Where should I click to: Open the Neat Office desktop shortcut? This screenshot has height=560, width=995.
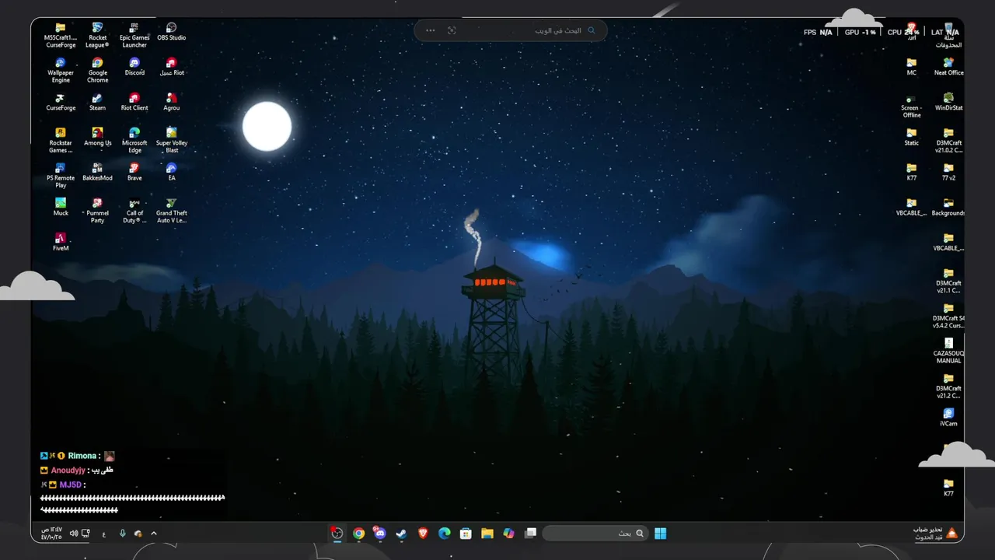[x=948, y=67]
